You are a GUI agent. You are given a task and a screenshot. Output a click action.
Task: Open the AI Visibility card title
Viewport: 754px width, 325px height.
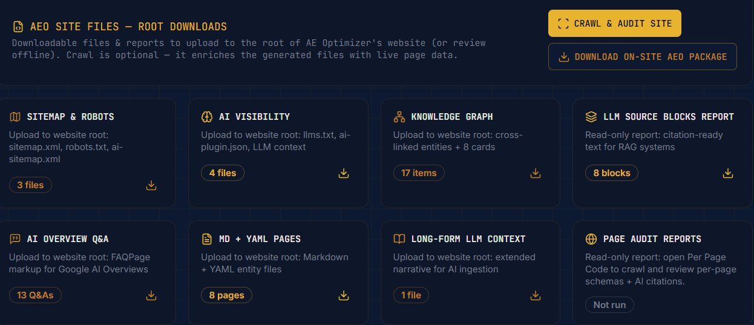pyautogui.click(x=254, y=116)
